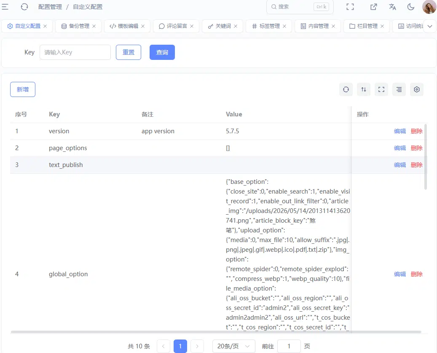
Task: Collapse the sidebar hamburger menu
Action: pos(5,7)
